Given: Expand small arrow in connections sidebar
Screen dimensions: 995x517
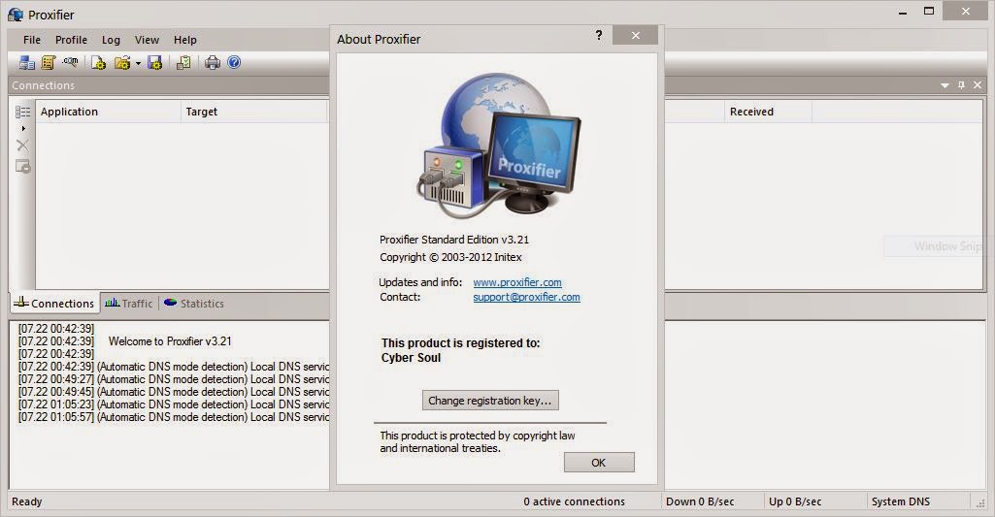Looking at the screenshot, I should (x=23, y=128).
